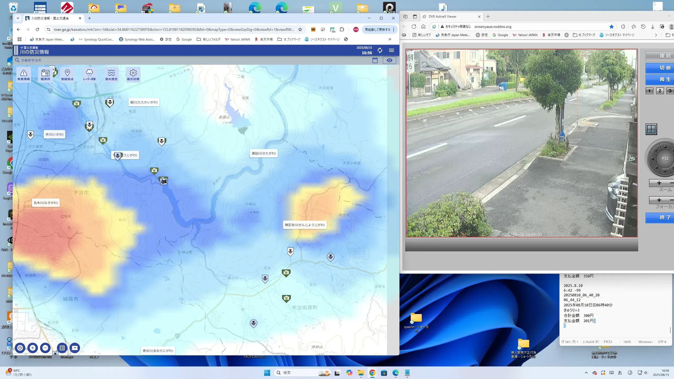The height and width of the screenshot is (379, 674).
Task: Show the 浸水想定 flood assumption layer
Action: click(111, 74)
